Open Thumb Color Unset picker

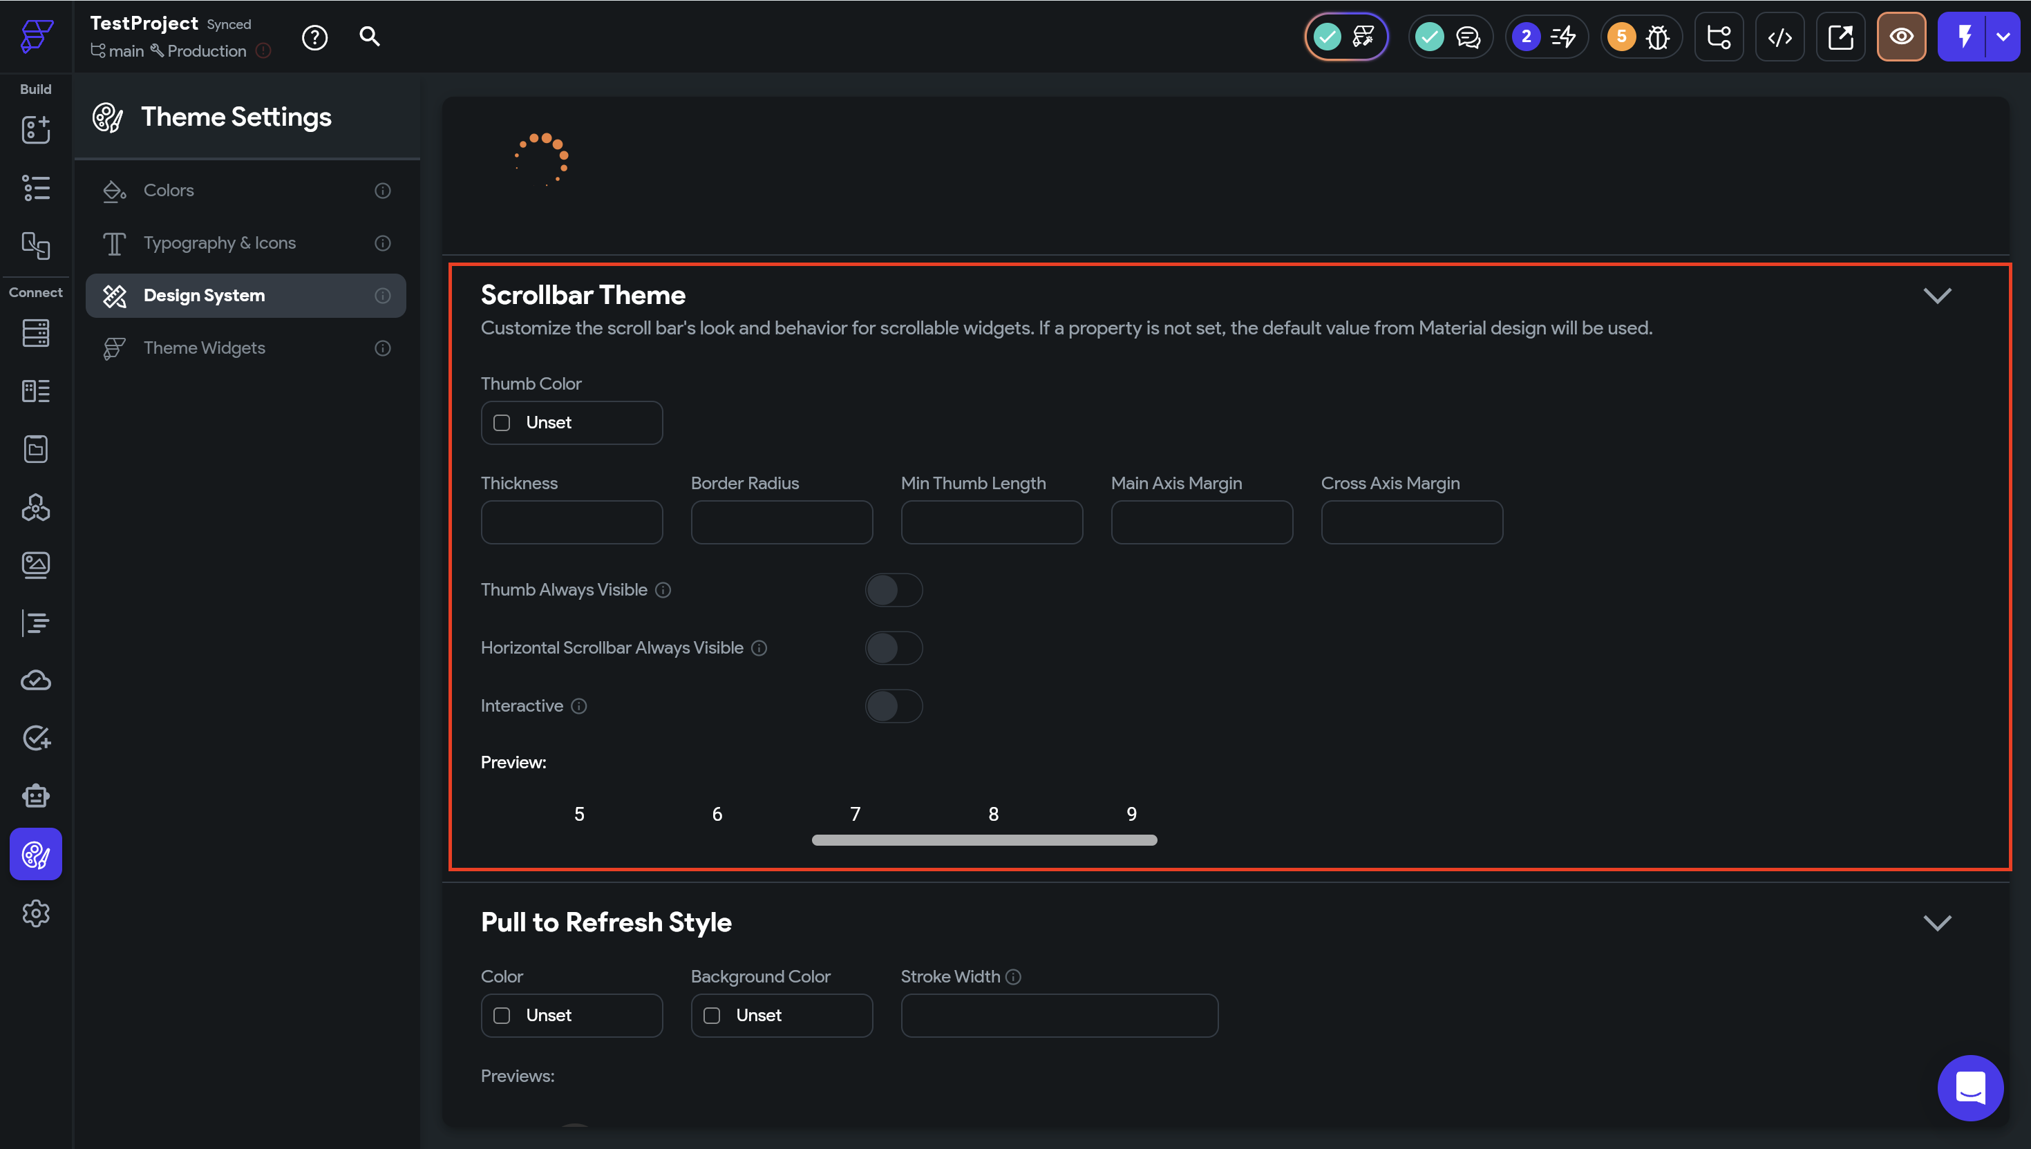(571, 422)
